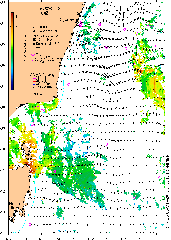The height and width of the screenshot is (240, 171).
Task: Click the 'Argo' legend label
Action: (40, 54)
